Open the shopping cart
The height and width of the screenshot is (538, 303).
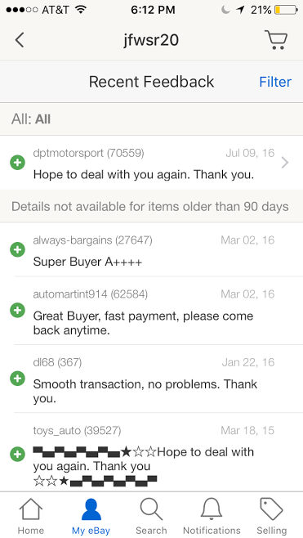(x=276, y=40)
